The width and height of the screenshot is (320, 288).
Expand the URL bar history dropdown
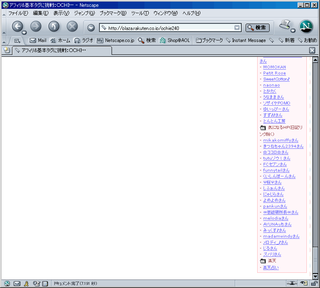tap(237, 28)
